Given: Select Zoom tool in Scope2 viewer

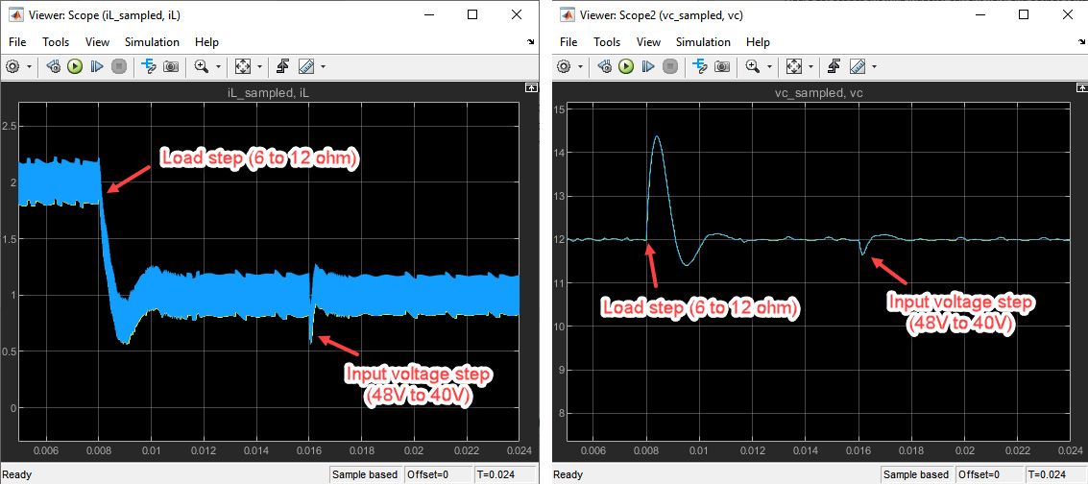Looking at the screenshot, I should [753, 66].
